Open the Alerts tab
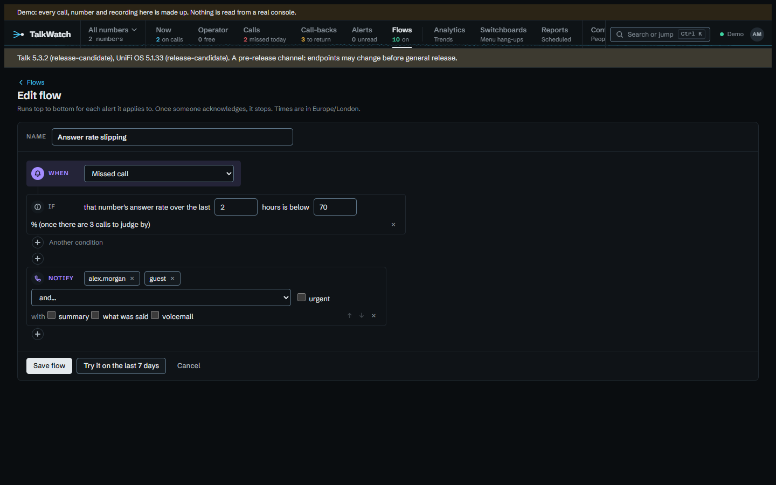The image size is (776, 485). [x=364, y=34]
